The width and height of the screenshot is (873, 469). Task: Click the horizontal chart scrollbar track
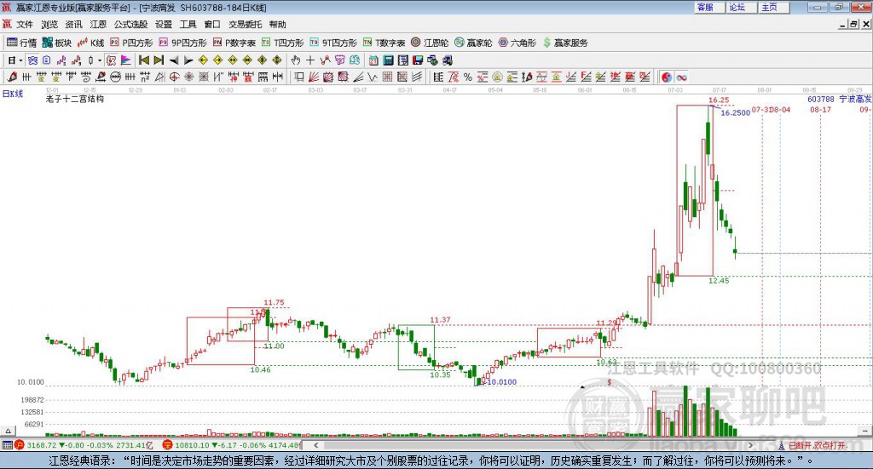pyautogui.click(x=533, y=445)
